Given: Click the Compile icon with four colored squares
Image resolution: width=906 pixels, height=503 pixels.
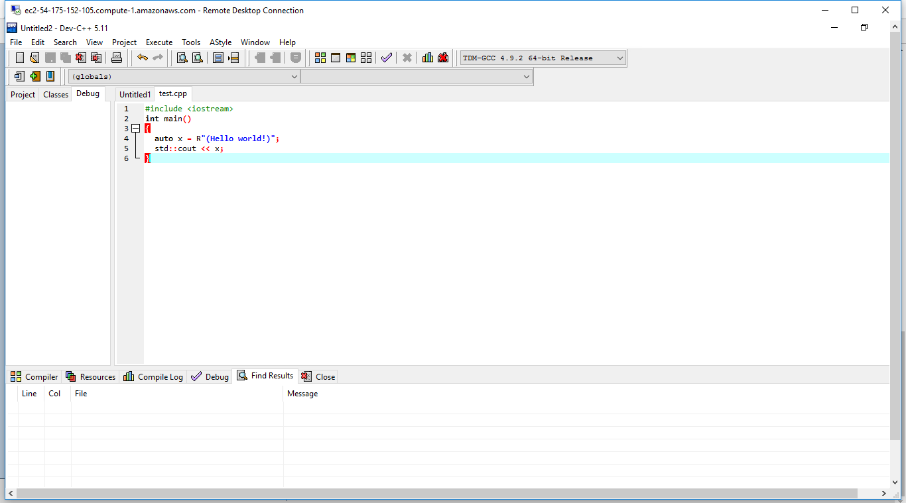Looking at the screenshot, I should pyautogui.click(x=320, y=58).
